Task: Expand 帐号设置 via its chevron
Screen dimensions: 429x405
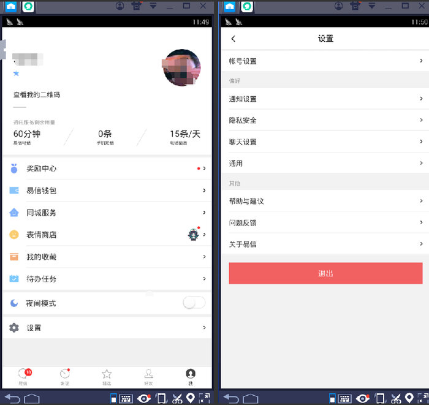Action: [x=421, y=61]
